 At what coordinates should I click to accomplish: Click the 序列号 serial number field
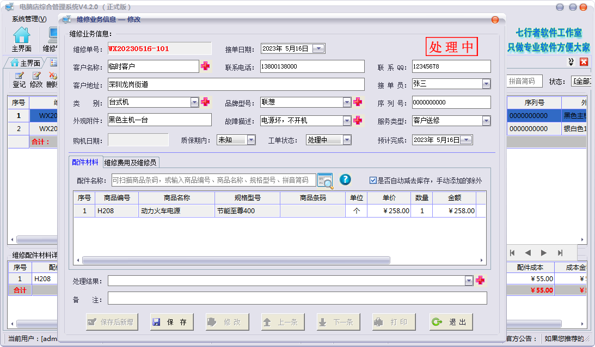[x=451, y=102]
